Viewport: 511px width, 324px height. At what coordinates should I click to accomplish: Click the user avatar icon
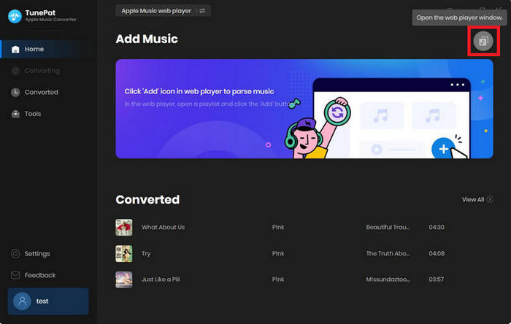click(22, 301)
